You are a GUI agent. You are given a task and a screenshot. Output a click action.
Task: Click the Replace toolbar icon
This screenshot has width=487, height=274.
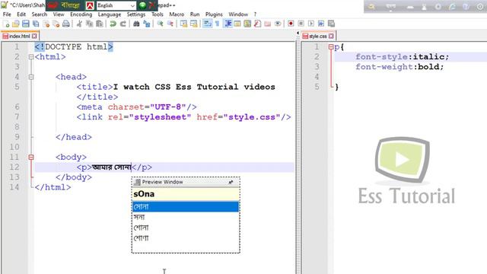(x=147, y=24)
